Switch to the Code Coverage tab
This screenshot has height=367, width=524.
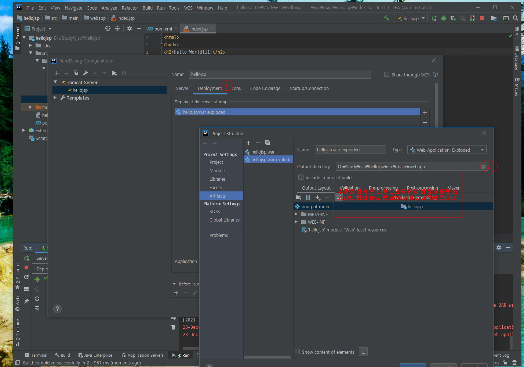coord(265,89)
